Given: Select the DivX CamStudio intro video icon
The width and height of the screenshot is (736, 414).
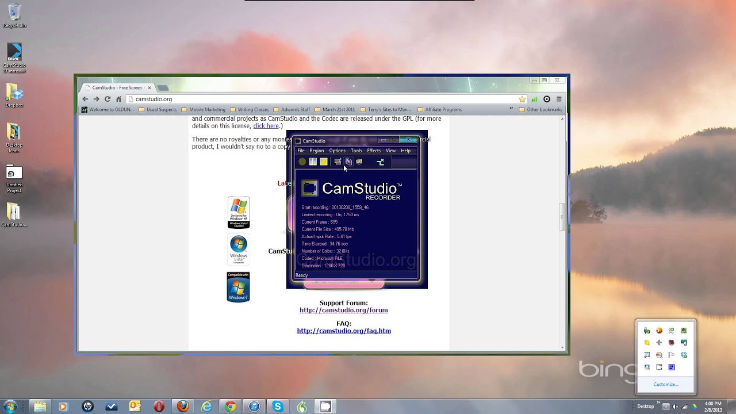Looking at the screenshot, I should click(x=14, y=57).
